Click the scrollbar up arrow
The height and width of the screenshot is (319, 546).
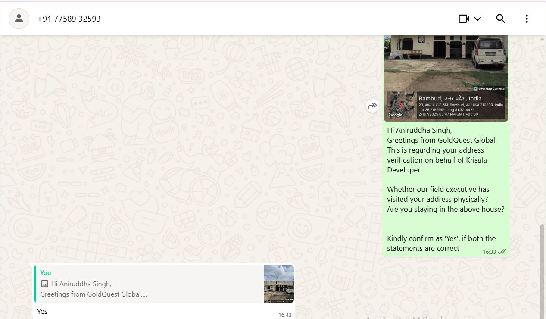coord(543,39)
